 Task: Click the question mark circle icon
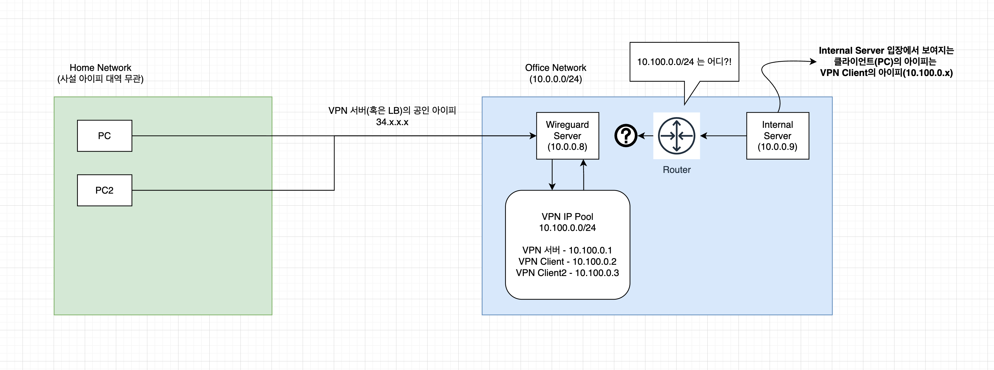tap(626, 136)
